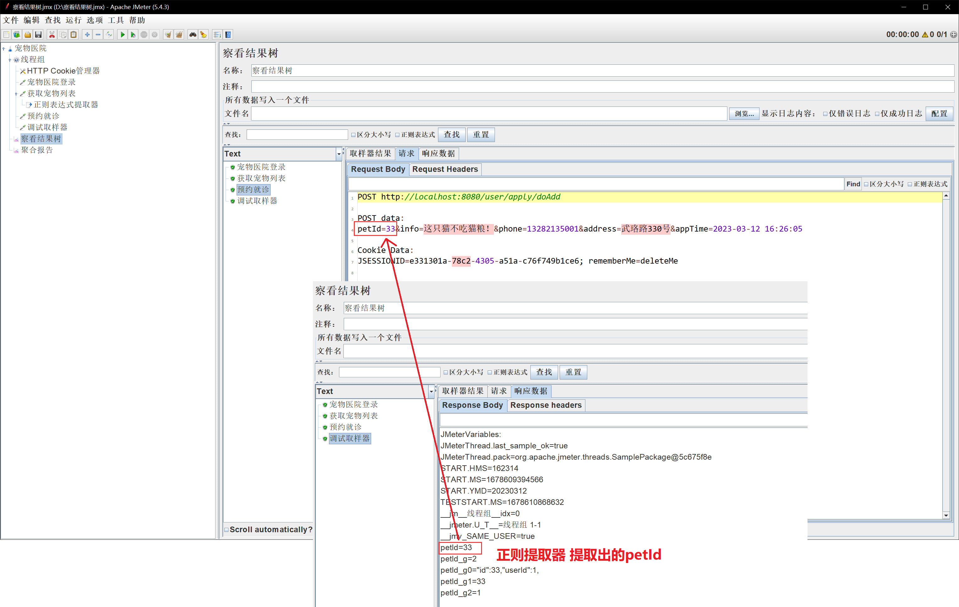Click the scissors Cut icon
Image resolution: width=959 pixels, height=607 pixels.
coord(52,35)
